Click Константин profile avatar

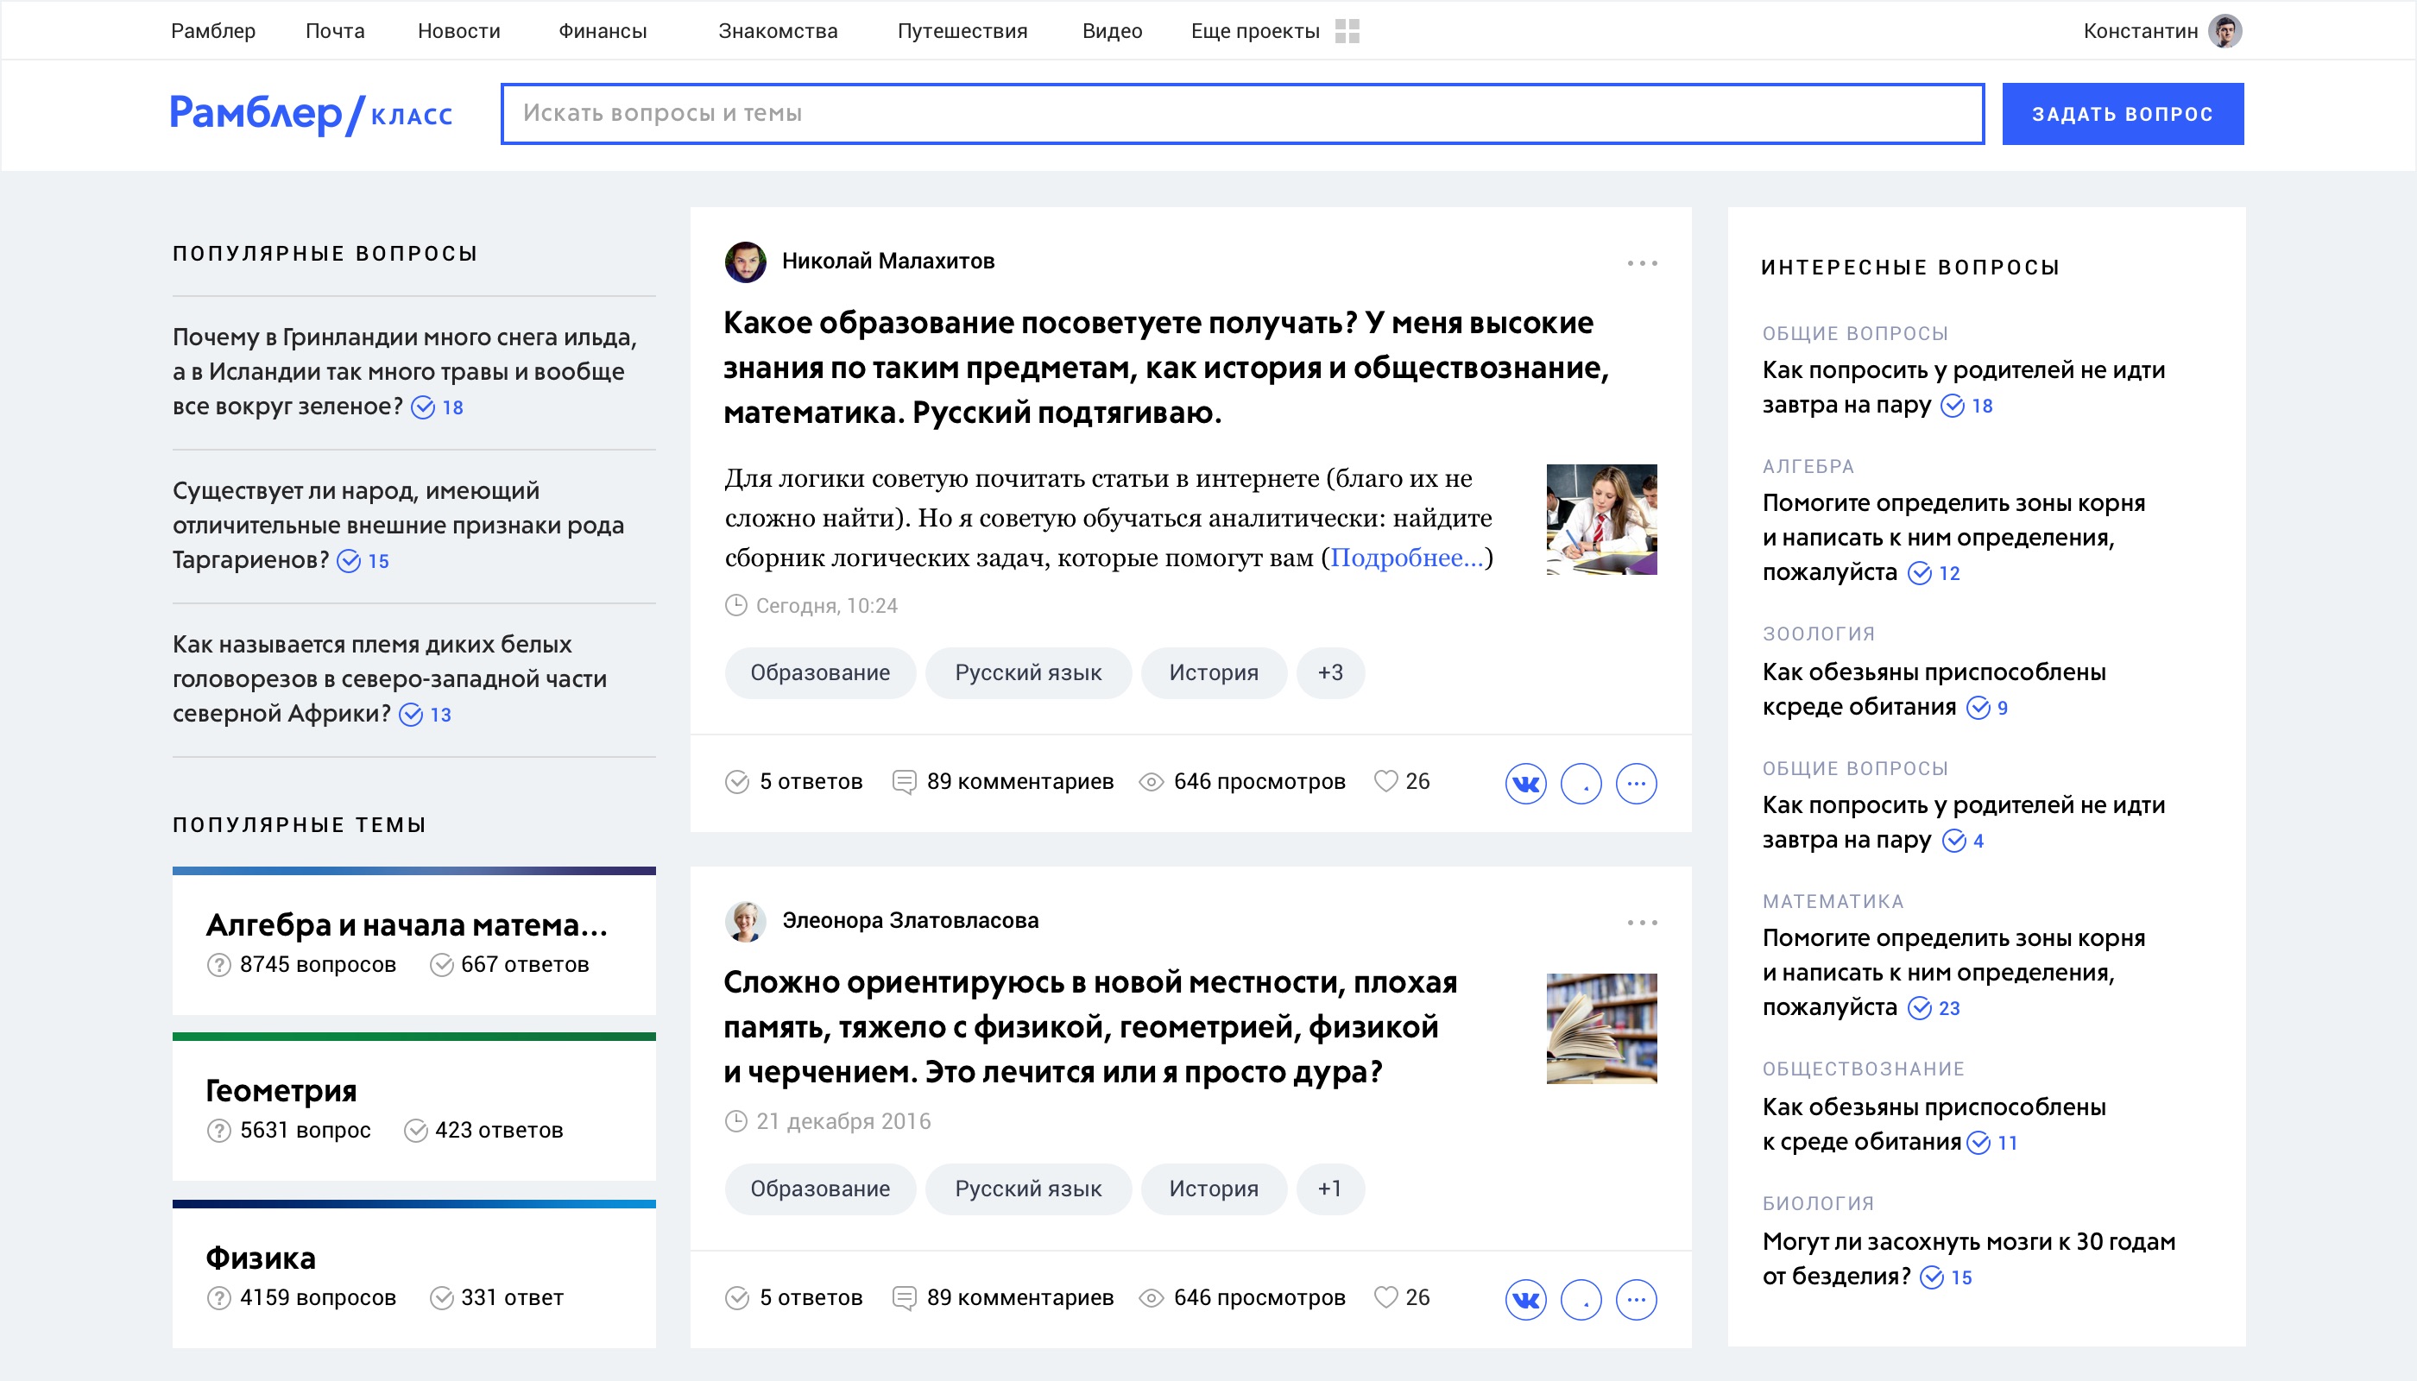coord(2225,31)
